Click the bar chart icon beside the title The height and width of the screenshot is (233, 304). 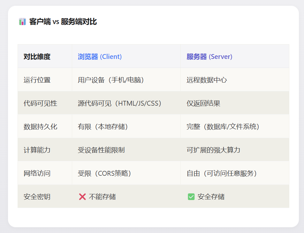pos(22,21)
